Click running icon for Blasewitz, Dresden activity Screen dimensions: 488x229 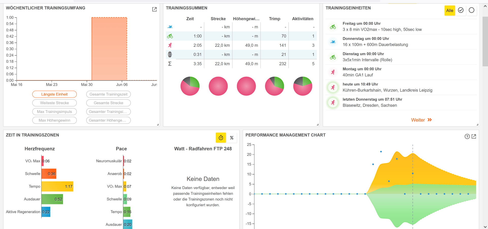point(333,102)
